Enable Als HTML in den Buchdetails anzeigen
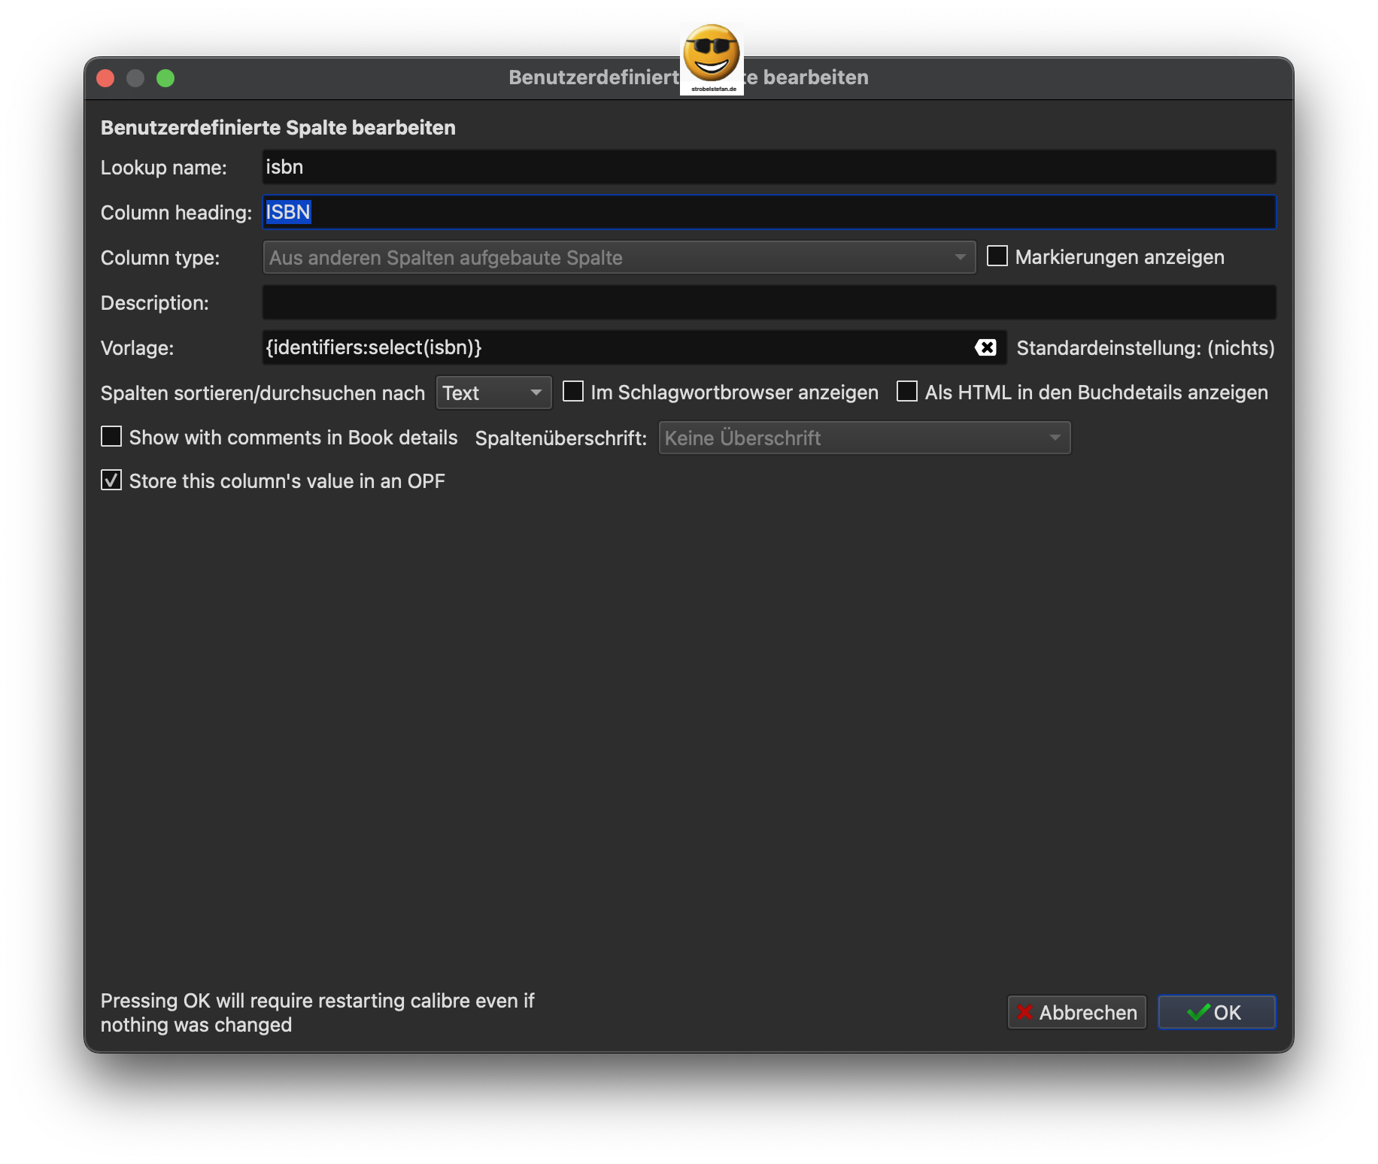This screenshot has width=1378, height=1164. [x=907, y=392]
